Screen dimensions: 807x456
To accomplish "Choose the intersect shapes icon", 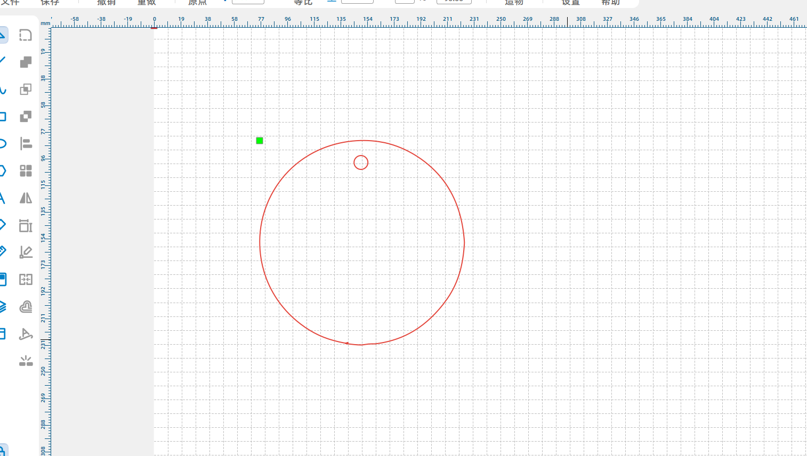I will [26, 116].
